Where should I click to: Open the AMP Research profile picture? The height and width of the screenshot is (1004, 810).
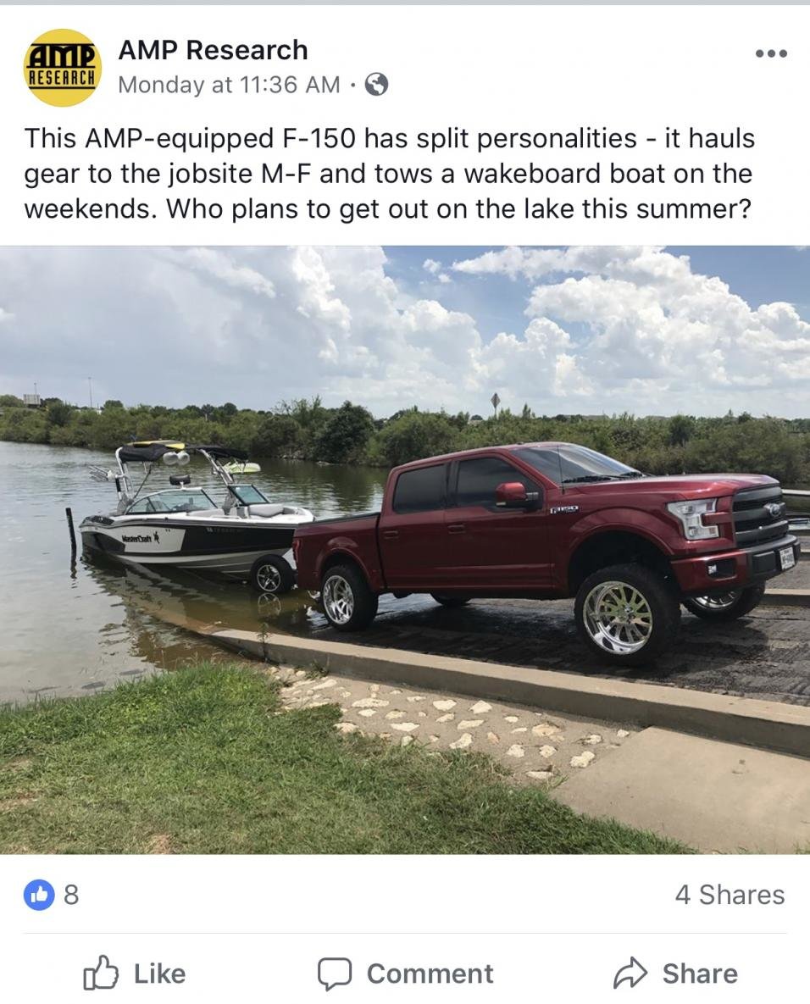coord(63,67)
